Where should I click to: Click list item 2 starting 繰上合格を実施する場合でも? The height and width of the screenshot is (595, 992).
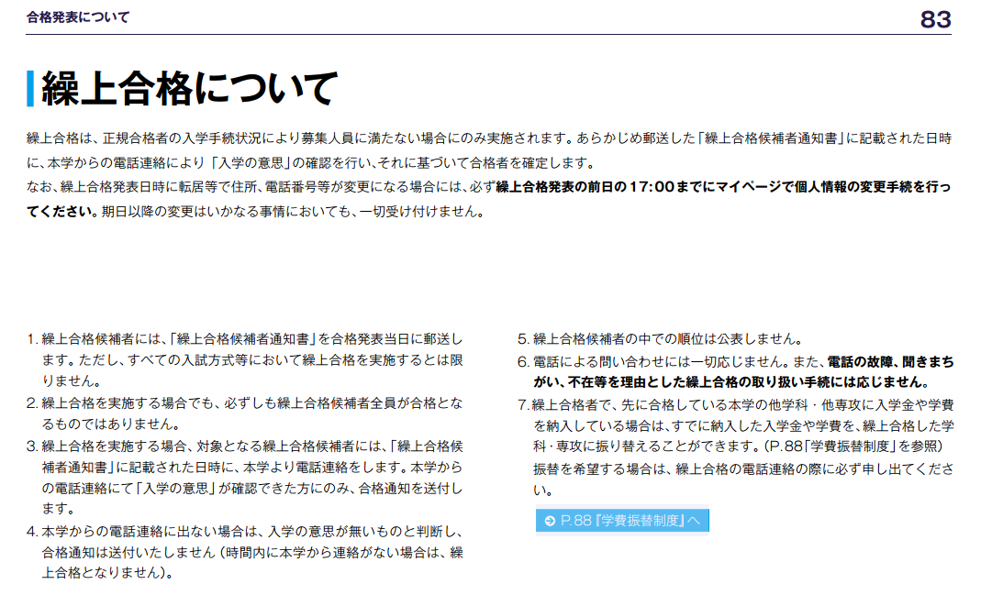248,413
